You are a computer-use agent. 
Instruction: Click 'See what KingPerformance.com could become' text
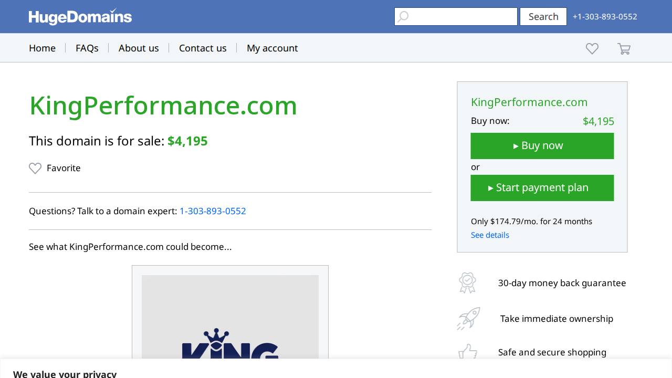pyautogui.click(x=130, y=247)
